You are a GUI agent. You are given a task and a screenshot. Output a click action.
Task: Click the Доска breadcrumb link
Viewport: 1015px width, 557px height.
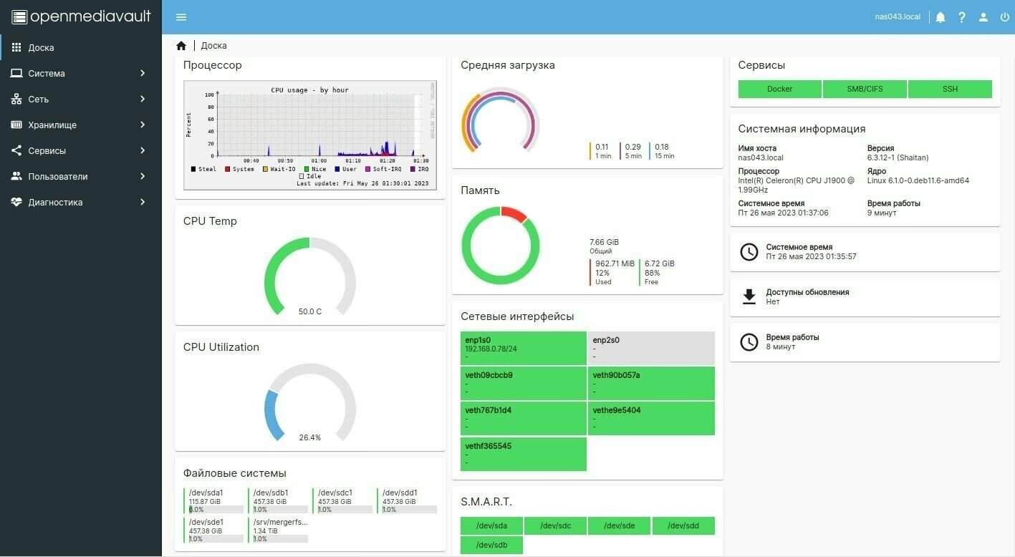(x=213, y=46)
